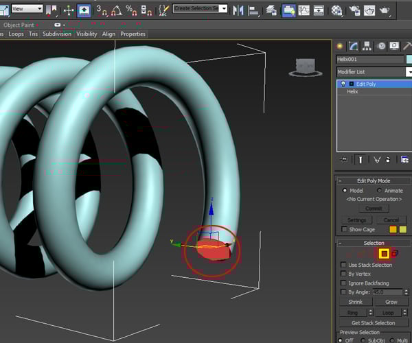Click the Mirror tool icon
412x343 pixels.
(238, 10)
